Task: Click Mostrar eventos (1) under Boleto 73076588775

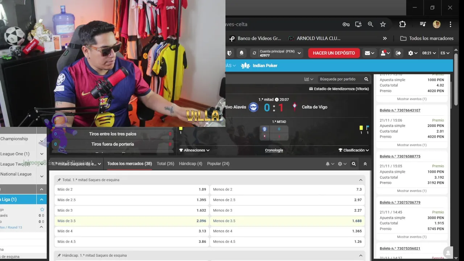Action: pos(411,191)
